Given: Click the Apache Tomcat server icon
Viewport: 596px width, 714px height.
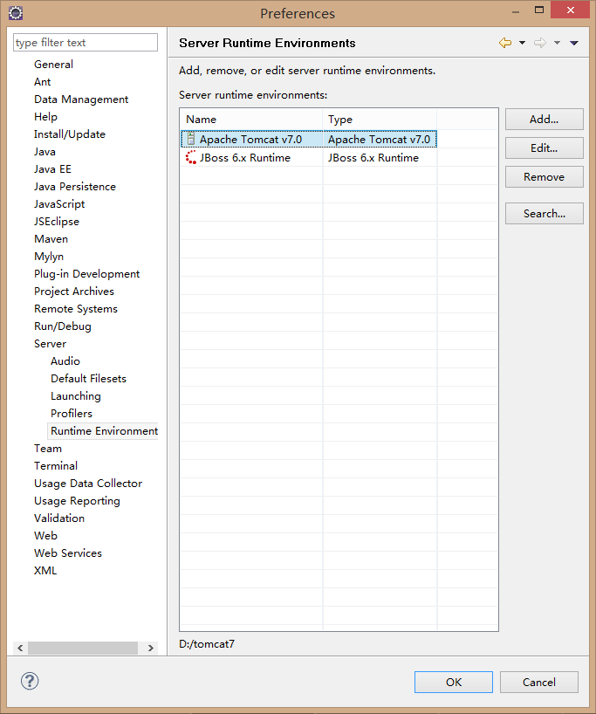Looking at the screenshot, I should click(x=190, y=140).
